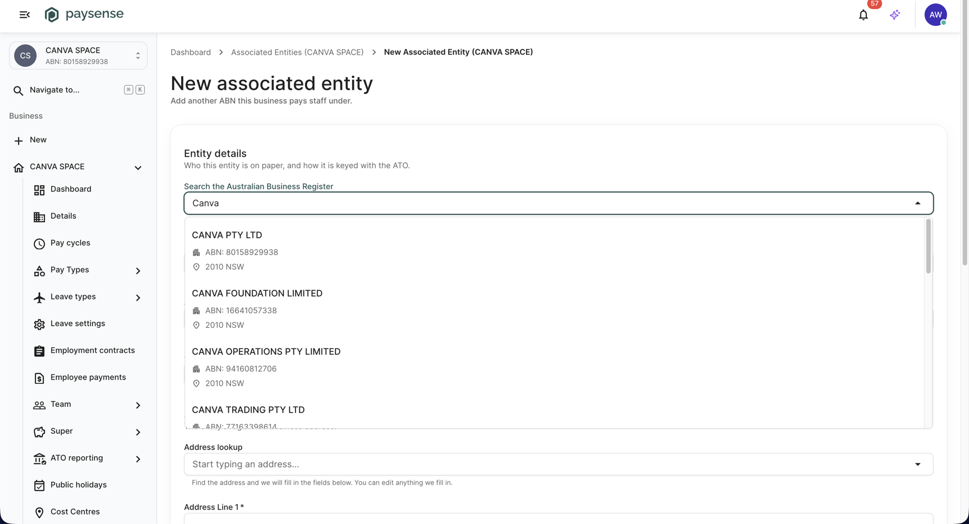This screenshot has width=969, height=524.
Task: Close the business register search dropdown arrow
Action: [918, 203]
